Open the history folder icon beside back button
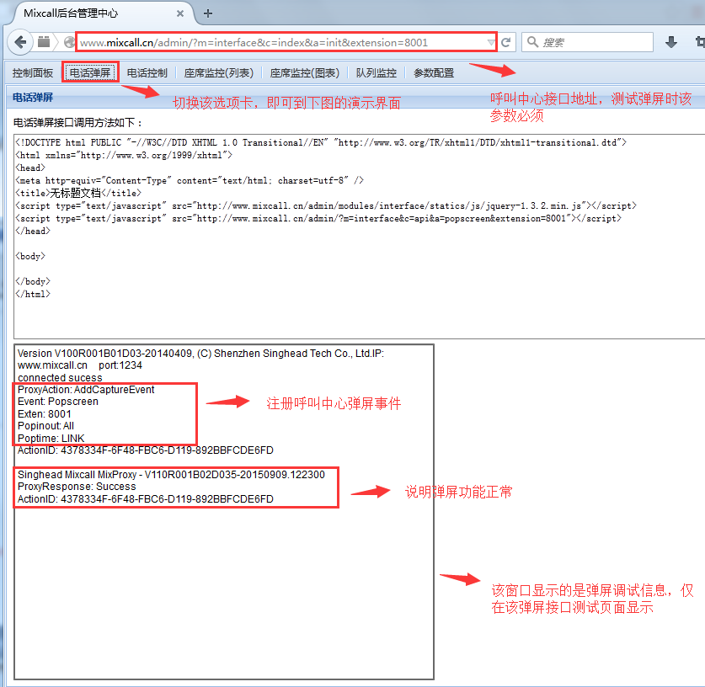705x687 pixels. pos(44,42)
